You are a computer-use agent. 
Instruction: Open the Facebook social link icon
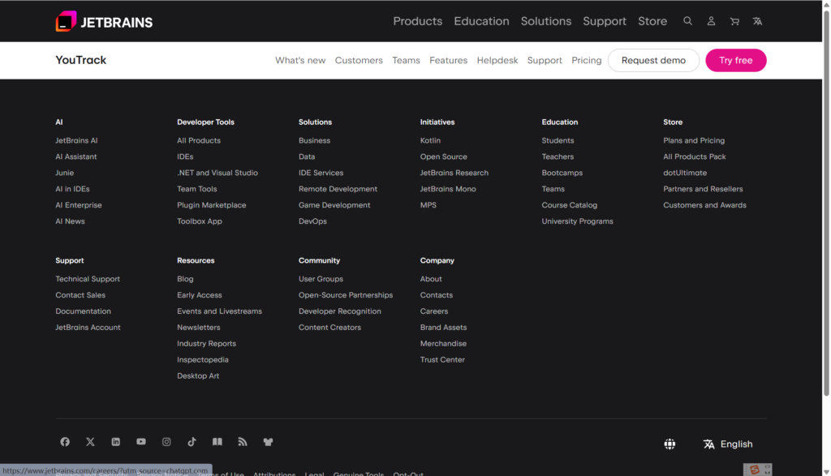pos(65,442)
